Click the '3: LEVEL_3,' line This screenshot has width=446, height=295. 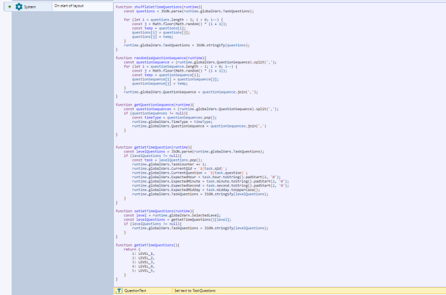coord(143,262)
